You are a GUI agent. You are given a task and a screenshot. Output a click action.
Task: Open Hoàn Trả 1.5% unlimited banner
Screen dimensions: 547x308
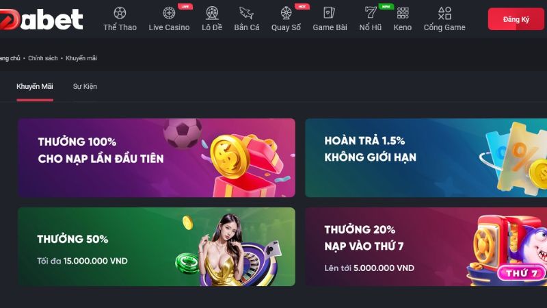[426, 158]
